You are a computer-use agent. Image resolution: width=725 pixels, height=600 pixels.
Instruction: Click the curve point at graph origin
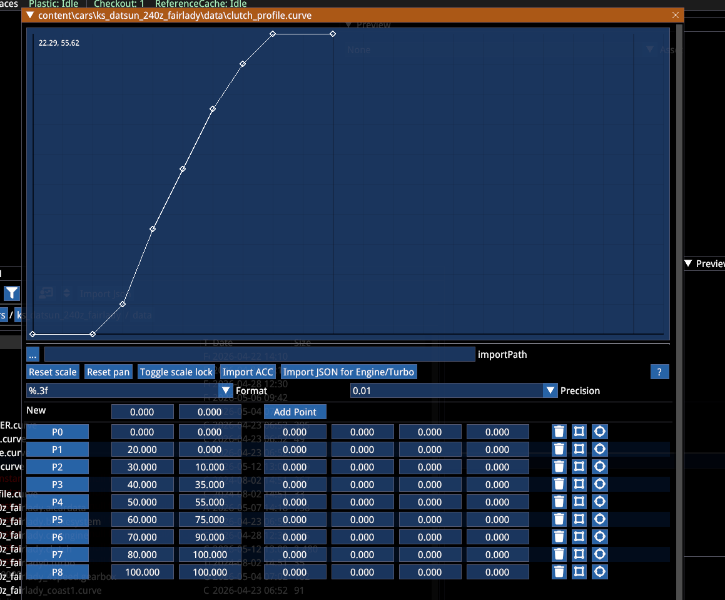[x=33, y=334]
